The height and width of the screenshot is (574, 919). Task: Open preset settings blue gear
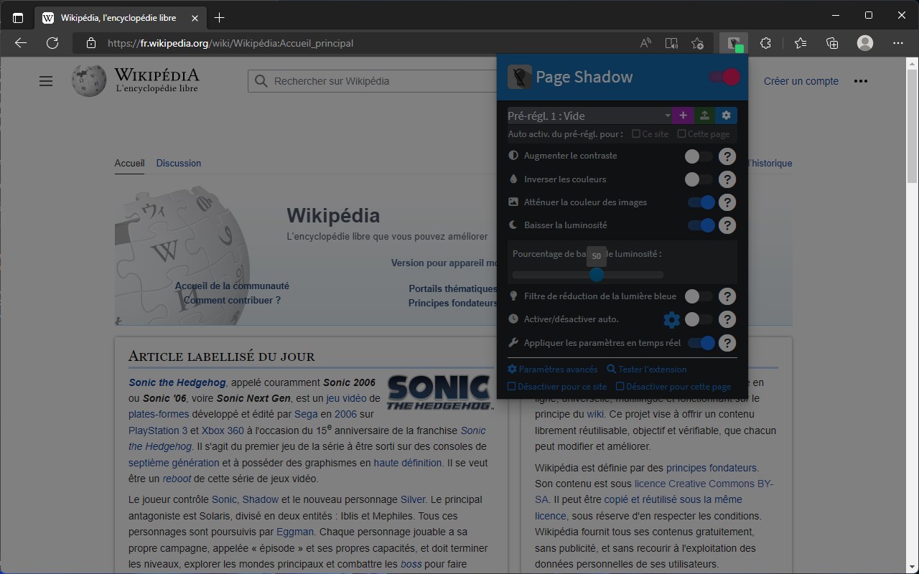pyautogui.click(x=726, y=116)
